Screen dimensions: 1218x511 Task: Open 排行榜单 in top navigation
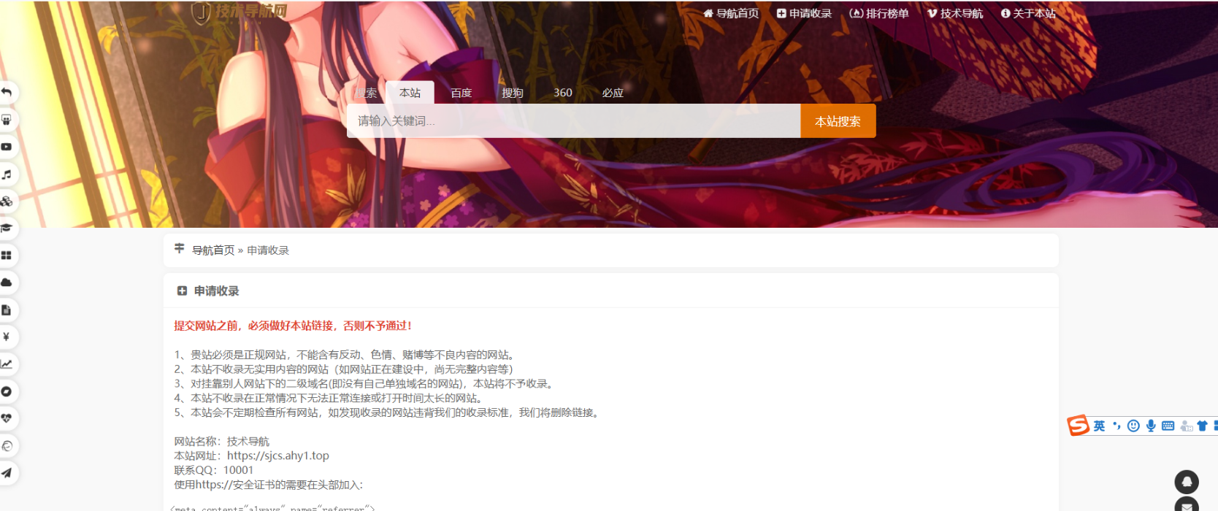[879, 13]
